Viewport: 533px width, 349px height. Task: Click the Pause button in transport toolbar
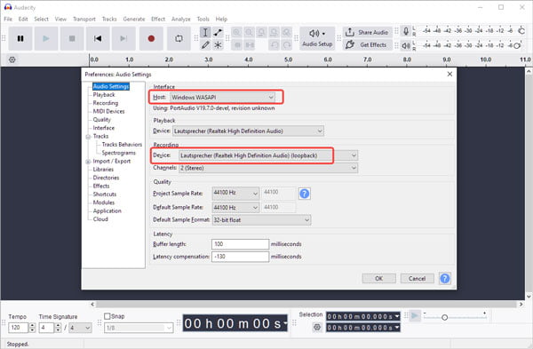coord(20,39)
